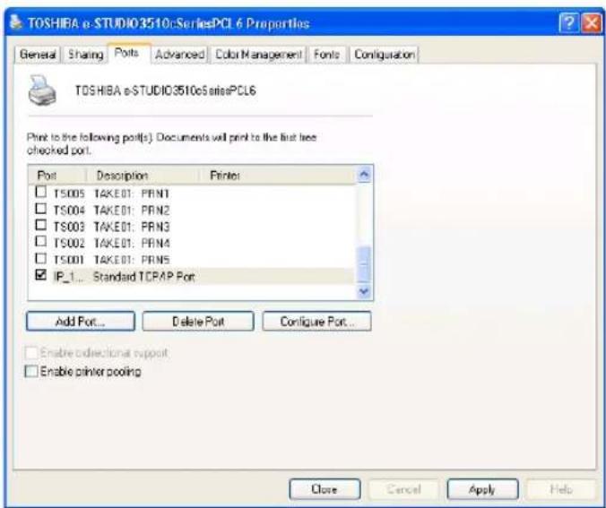Screen dimensions: 606x508
Task: Click the printer icon in title bar
Action: coord(15,22)
